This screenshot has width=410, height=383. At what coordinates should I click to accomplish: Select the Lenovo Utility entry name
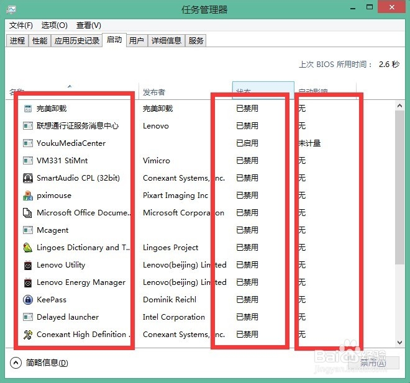(x=61, y=265)
